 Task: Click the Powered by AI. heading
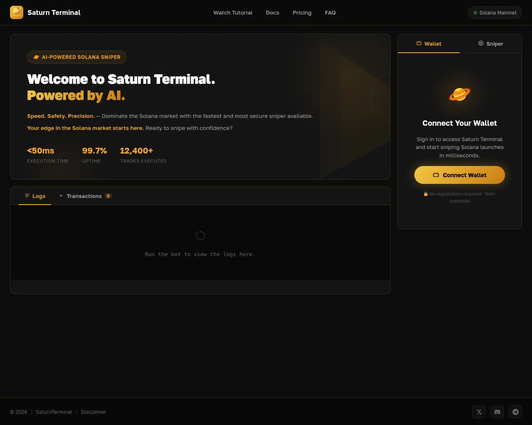(76, 95)
